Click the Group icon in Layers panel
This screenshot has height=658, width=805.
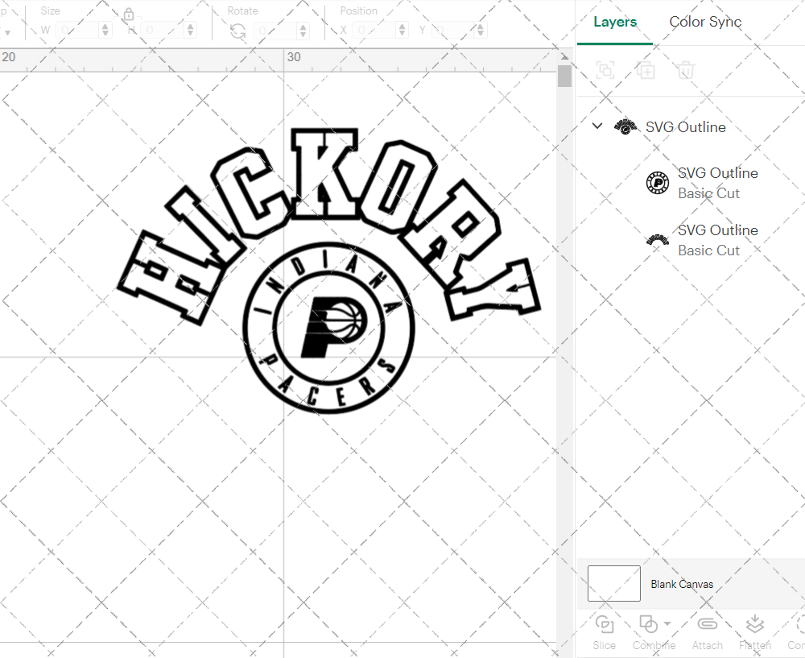[605, 70]
